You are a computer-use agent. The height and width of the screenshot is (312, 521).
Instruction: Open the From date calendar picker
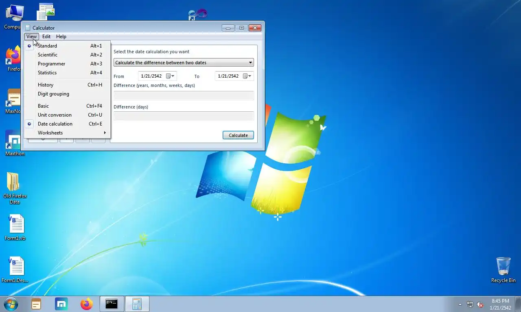coord(170,76)
